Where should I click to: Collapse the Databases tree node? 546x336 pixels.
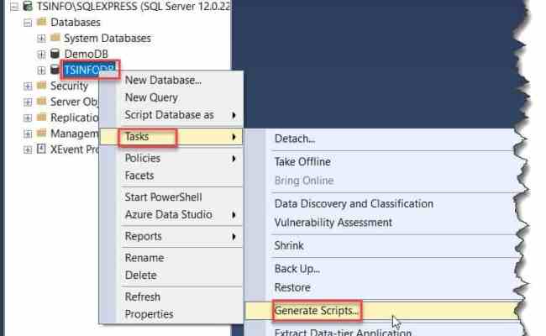tap(28, 23)
